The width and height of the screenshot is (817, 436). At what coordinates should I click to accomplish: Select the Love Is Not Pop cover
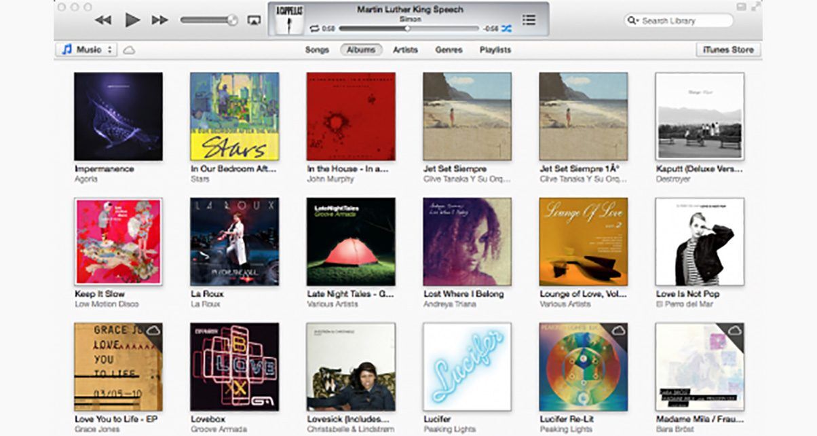click(x=700, y=241)
